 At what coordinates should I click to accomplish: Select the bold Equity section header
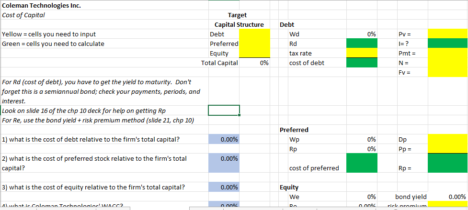(288, 188)
